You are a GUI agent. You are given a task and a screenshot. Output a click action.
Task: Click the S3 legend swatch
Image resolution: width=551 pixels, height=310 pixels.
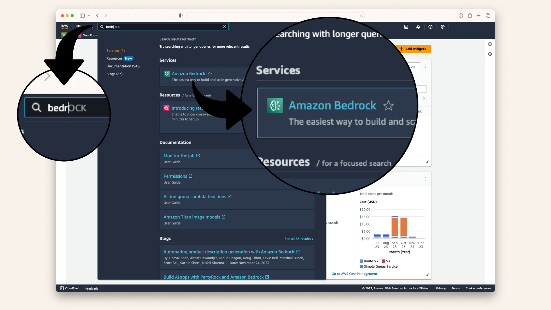383,261
